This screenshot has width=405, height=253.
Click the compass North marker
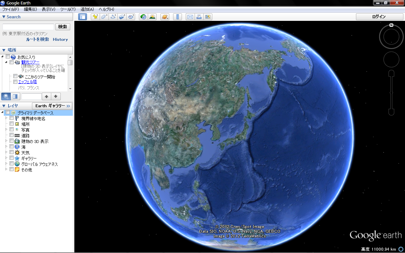[391, 25]
